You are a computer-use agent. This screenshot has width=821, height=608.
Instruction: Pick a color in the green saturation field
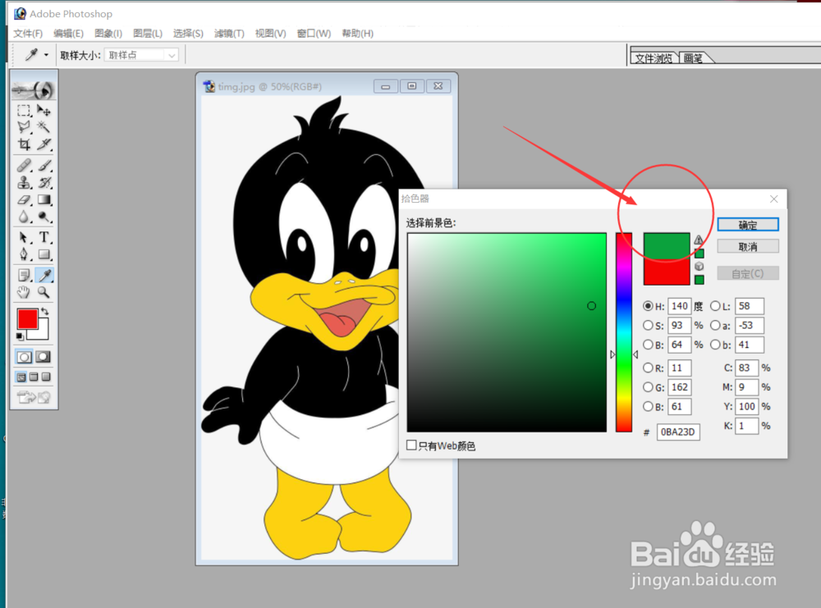click(x=507, y=332)
